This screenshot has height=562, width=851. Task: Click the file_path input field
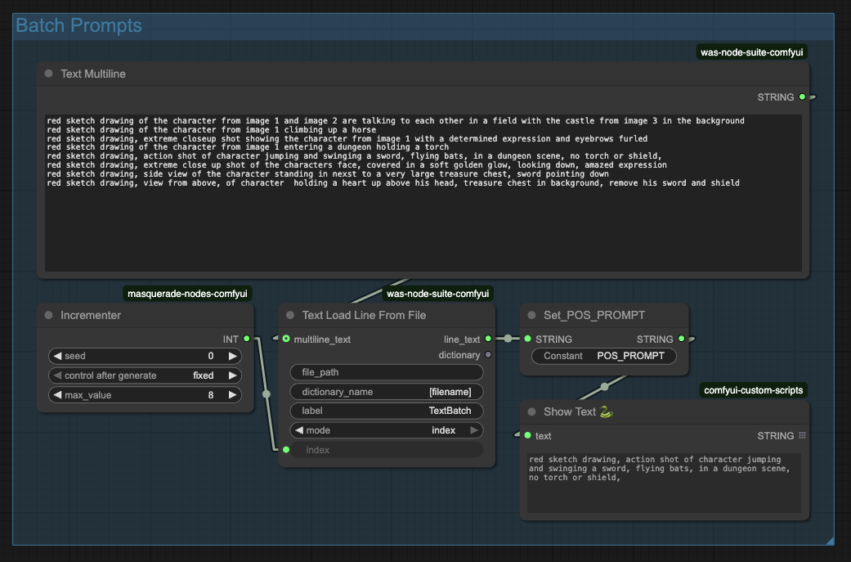(x=386, y=372)
